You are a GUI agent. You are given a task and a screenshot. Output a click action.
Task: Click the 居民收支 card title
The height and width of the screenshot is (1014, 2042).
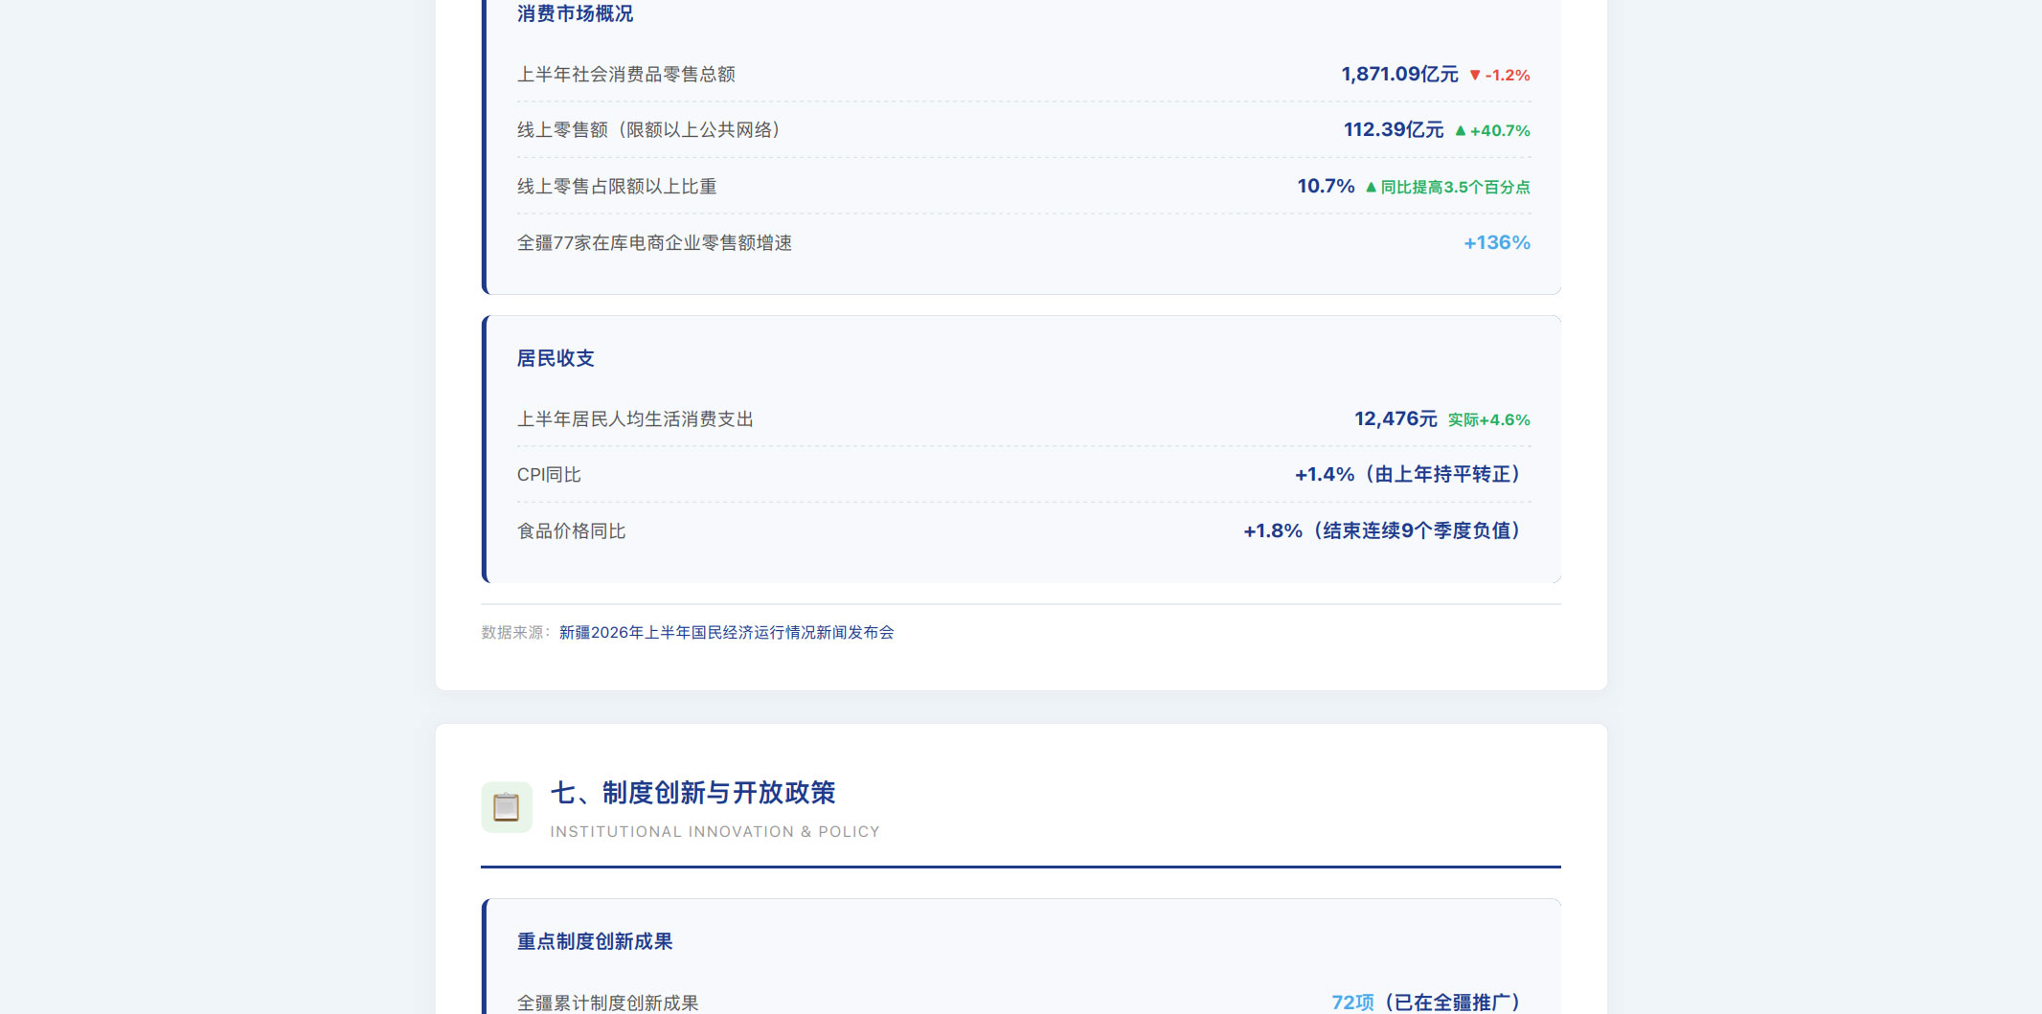pyautogui.click(x=556, y=358)
